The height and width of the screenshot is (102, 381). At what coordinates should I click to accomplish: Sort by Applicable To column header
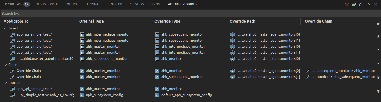16,21
